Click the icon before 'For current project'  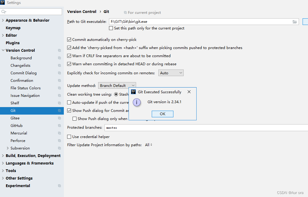125,13
